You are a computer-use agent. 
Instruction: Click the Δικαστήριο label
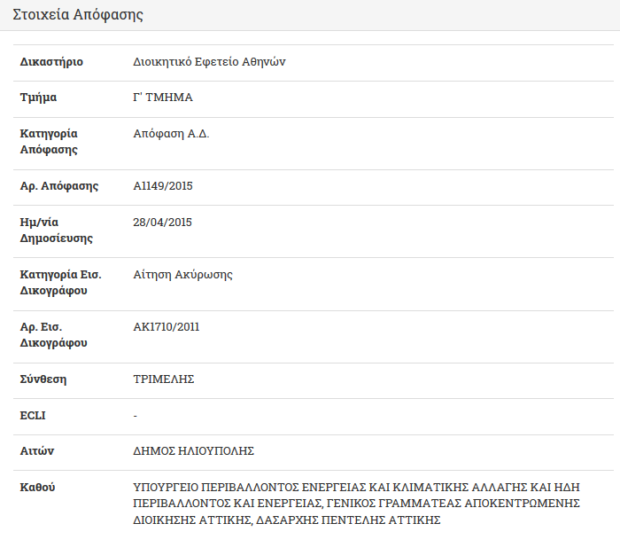(51, 62)
